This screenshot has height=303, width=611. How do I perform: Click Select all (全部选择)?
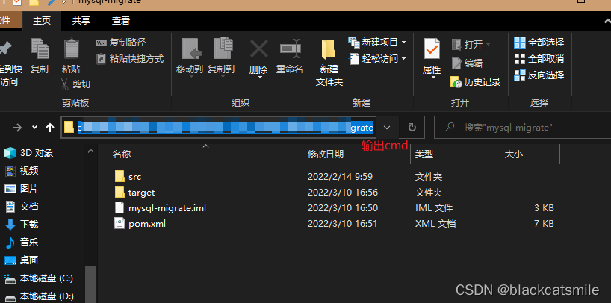[539, 42]
